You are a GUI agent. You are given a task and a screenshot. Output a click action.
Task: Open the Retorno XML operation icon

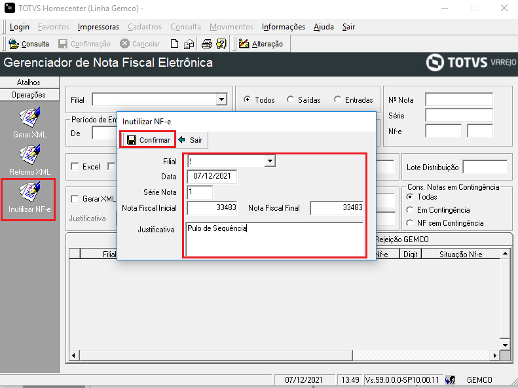29,154
